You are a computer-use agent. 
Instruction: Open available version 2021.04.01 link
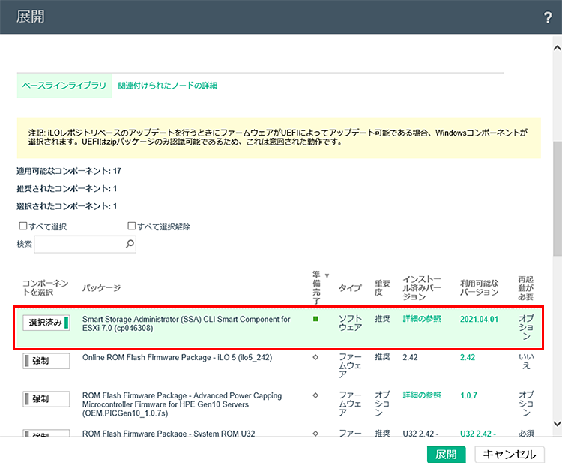point(480,319)
